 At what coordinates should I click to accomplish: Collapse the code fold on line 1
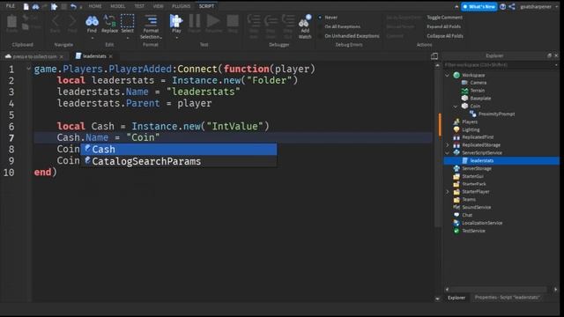coord(28,69)
